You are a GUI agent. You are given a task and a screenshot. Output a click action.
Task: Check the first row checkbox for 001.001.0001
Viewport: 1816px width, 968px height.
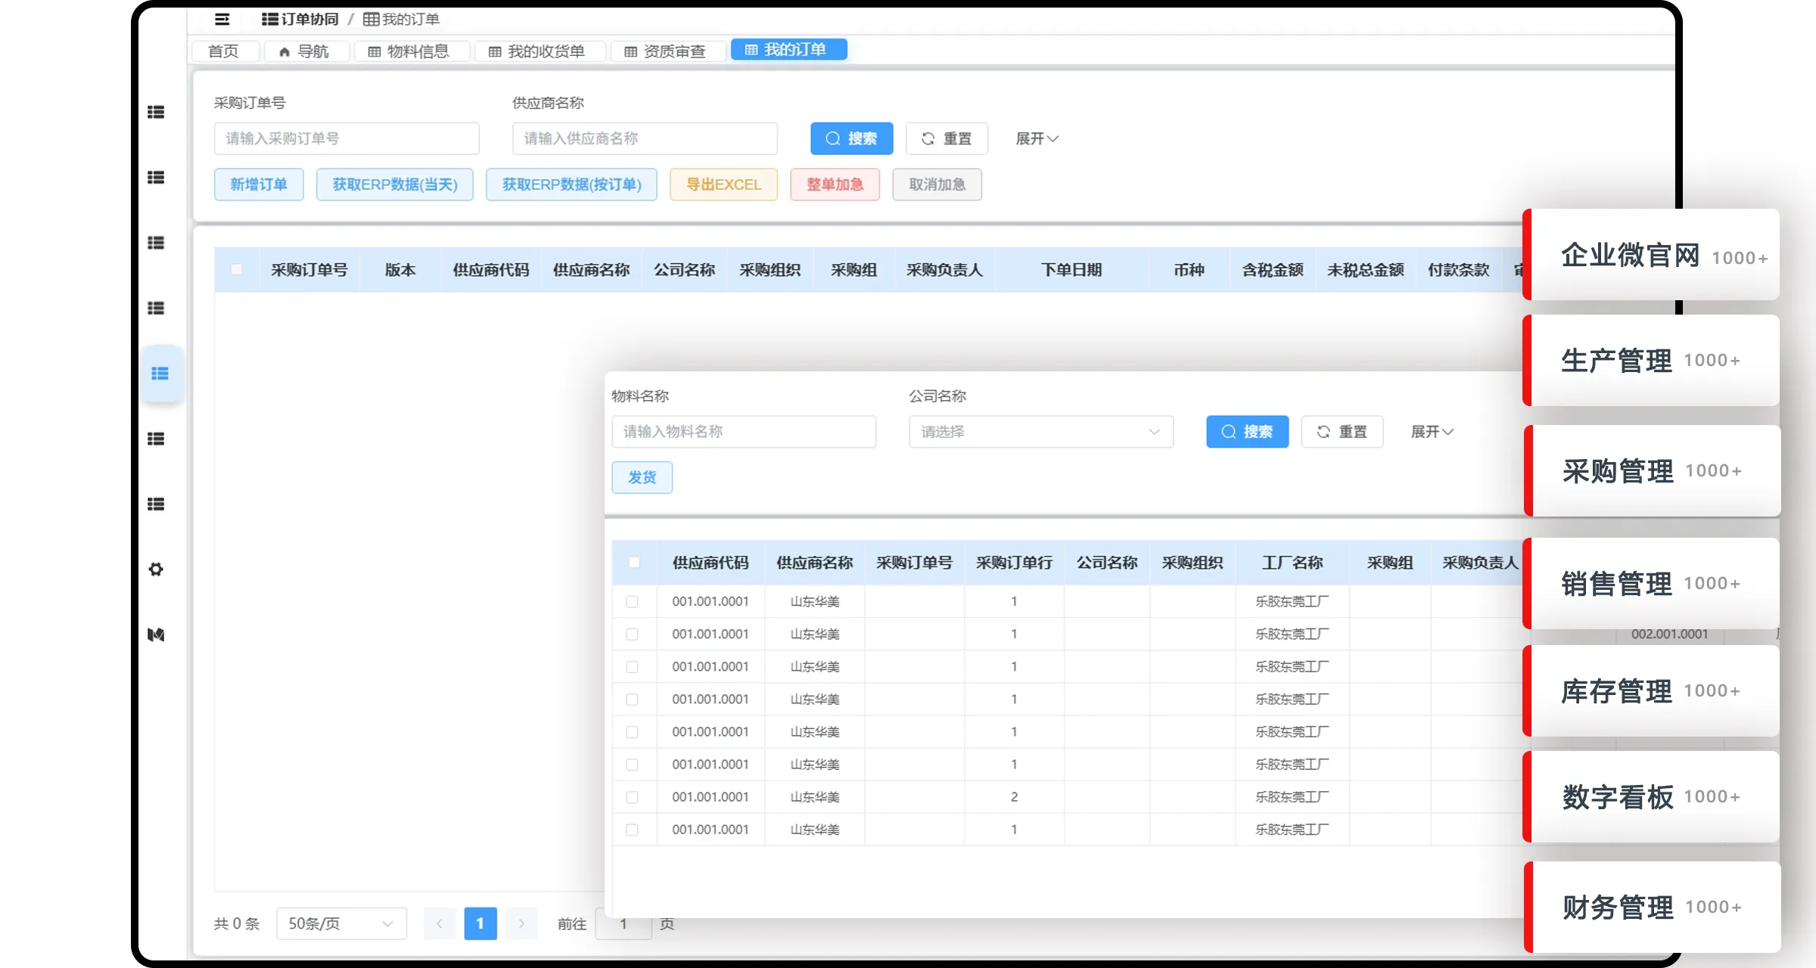click(x=633, y=602)
